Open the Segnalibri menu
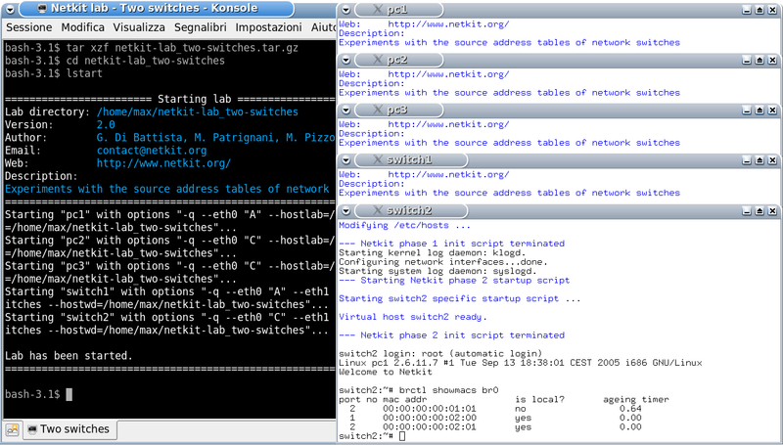Image resolution: width=783 pixels, height=445 pixels. 201,27
